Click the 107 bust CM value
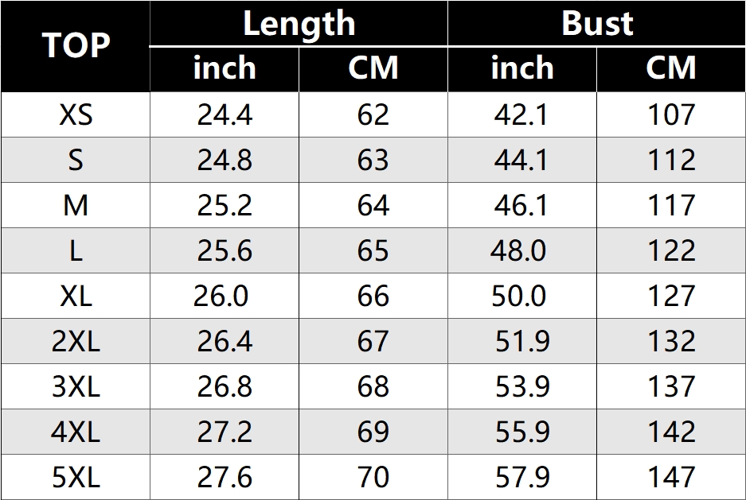This screenshot has width=746, height=500. (671, 115)
